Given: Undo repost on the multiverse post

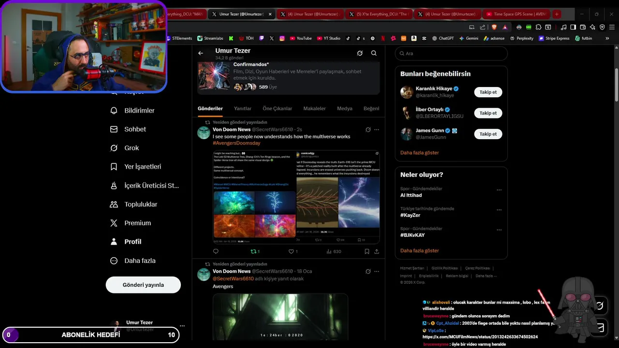Looking at the screenshot, I should point(255,251).
